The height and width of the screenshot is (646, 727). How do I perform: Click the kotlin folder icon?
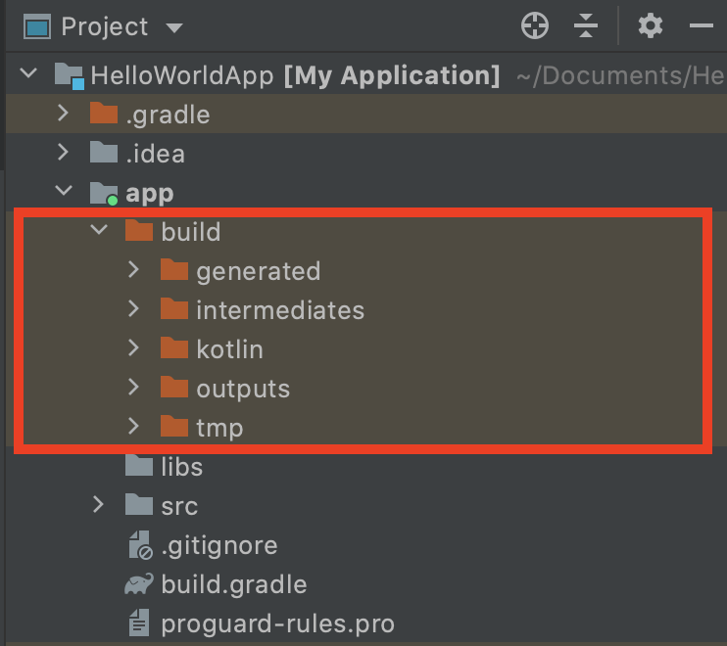coord(174,347)
